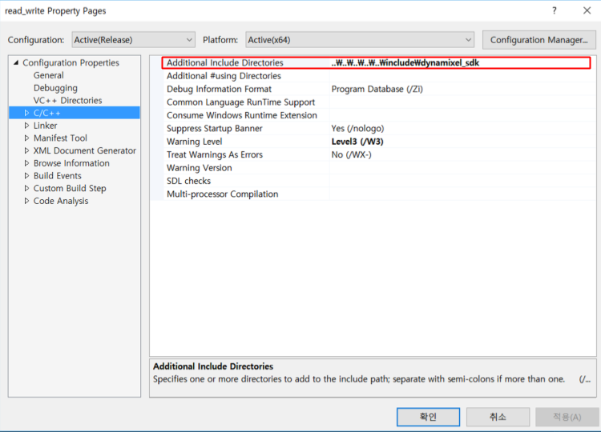Expand the Build Events node
Screen dimensions: 601x432
click(x=26, y=176)
